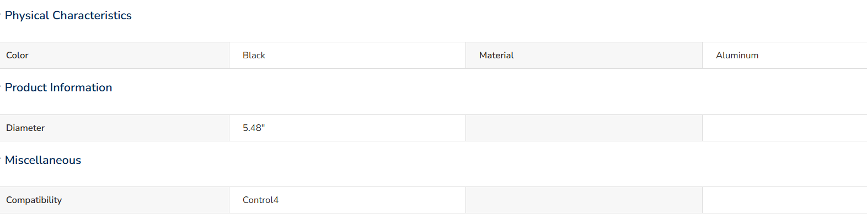Click the empty white cell ending Compatibility row
Screen dimensions: 867x214
tap(785, 200)
